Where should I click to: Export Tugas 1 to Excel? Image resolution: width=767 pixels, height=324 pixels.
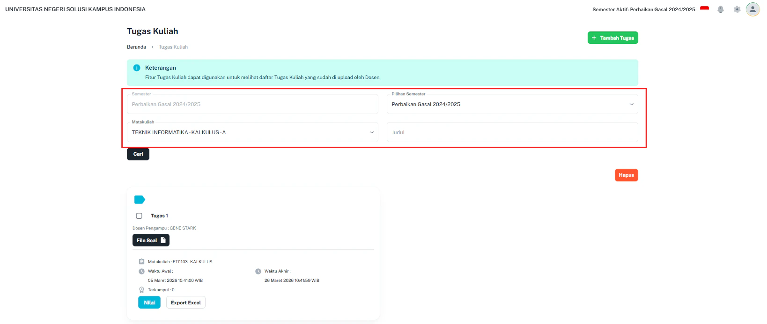point(186,302)
